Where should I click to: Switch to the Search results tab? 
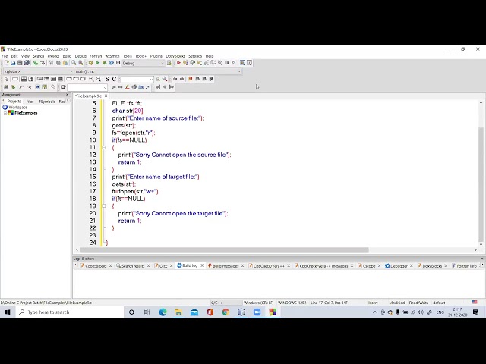[x=133, y=266]
